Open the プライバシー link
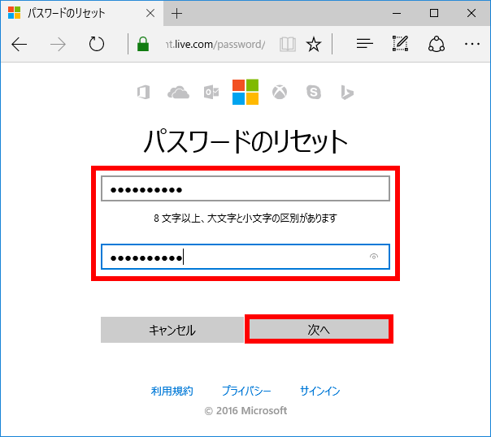The height and width of the screenshot is (437, 491). click(246, 391)
